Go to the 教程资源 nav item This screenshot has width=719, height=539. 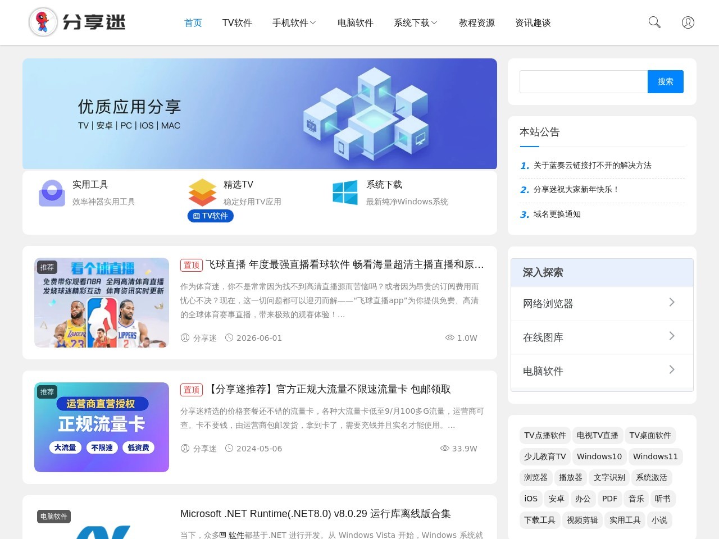point(477,23)
